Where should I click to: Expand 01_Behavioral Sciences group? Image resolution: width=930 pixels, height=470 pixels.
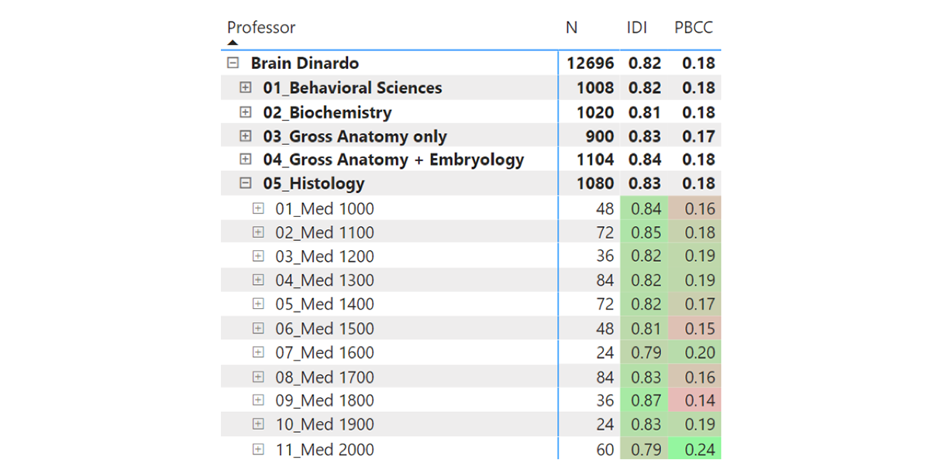point(246,88)
